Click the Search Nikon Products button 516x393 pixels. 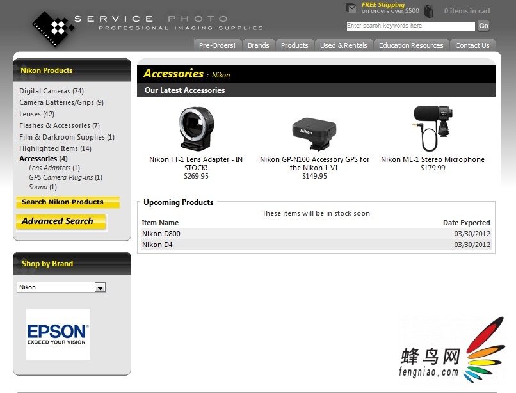(68, 202)
